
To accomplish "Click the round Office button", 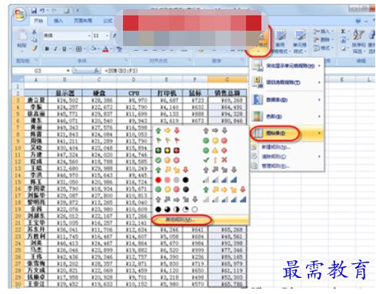I will (20, 15).
